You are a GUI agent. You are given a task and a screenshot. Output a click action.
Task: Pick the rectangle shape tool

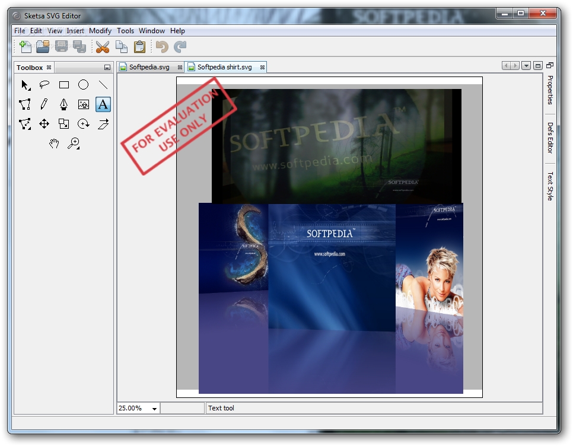pyautogui.click(x=64, y=85)
